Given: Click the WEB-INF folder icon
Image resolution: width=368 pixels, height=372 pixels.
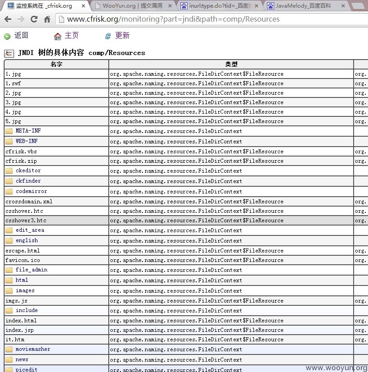Looking at the screenshot, I should pos(9,141).
